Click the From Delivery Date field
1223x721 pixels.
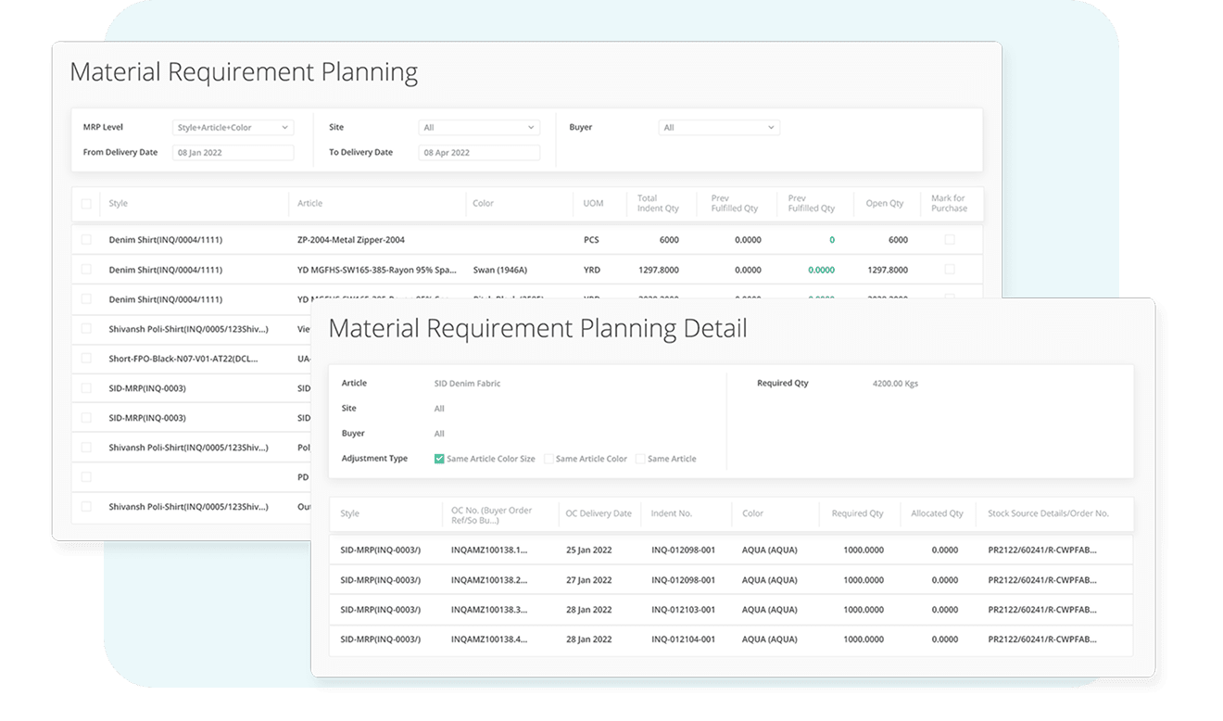tap(233, 153)
